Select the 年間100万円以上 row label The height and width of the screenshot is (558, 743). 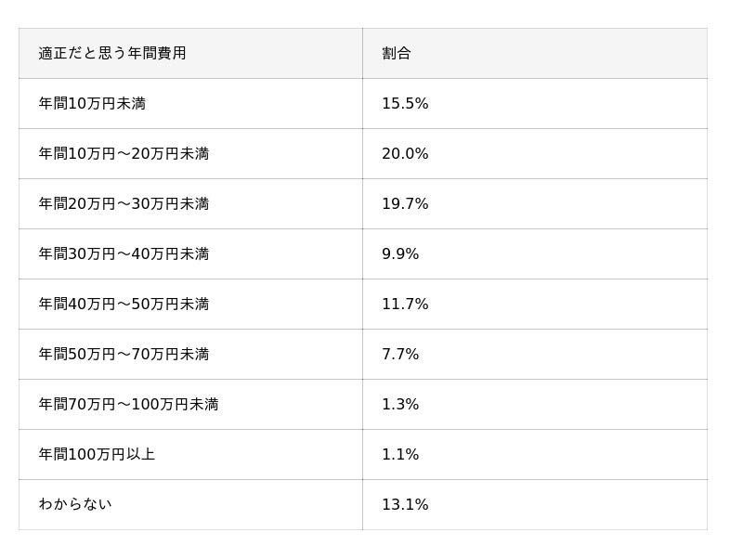tap(97, 455)
